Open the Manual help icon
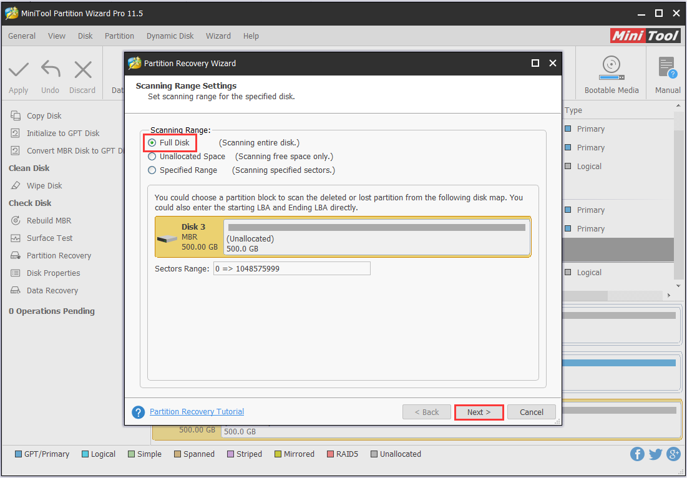This screenshot has width=687, height=478. pos(668,69)
